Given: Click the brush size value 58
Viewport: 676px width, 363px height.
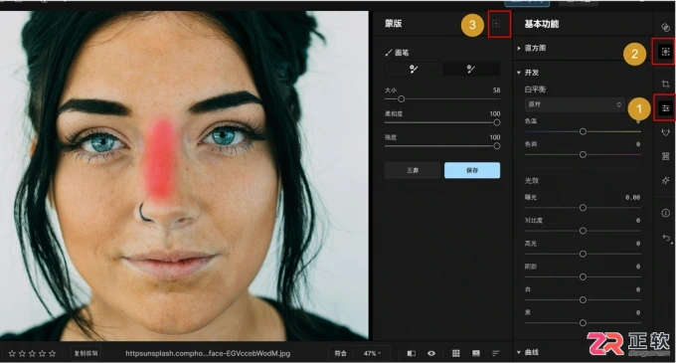Looking at the screenshot, I should (x=496, y=91).
